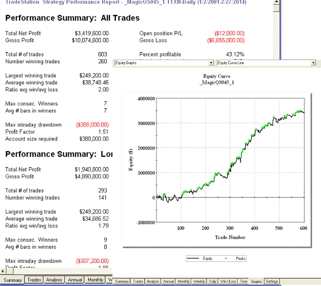Open the Settings tab
The image size is (321, 286).
[272, 281]
